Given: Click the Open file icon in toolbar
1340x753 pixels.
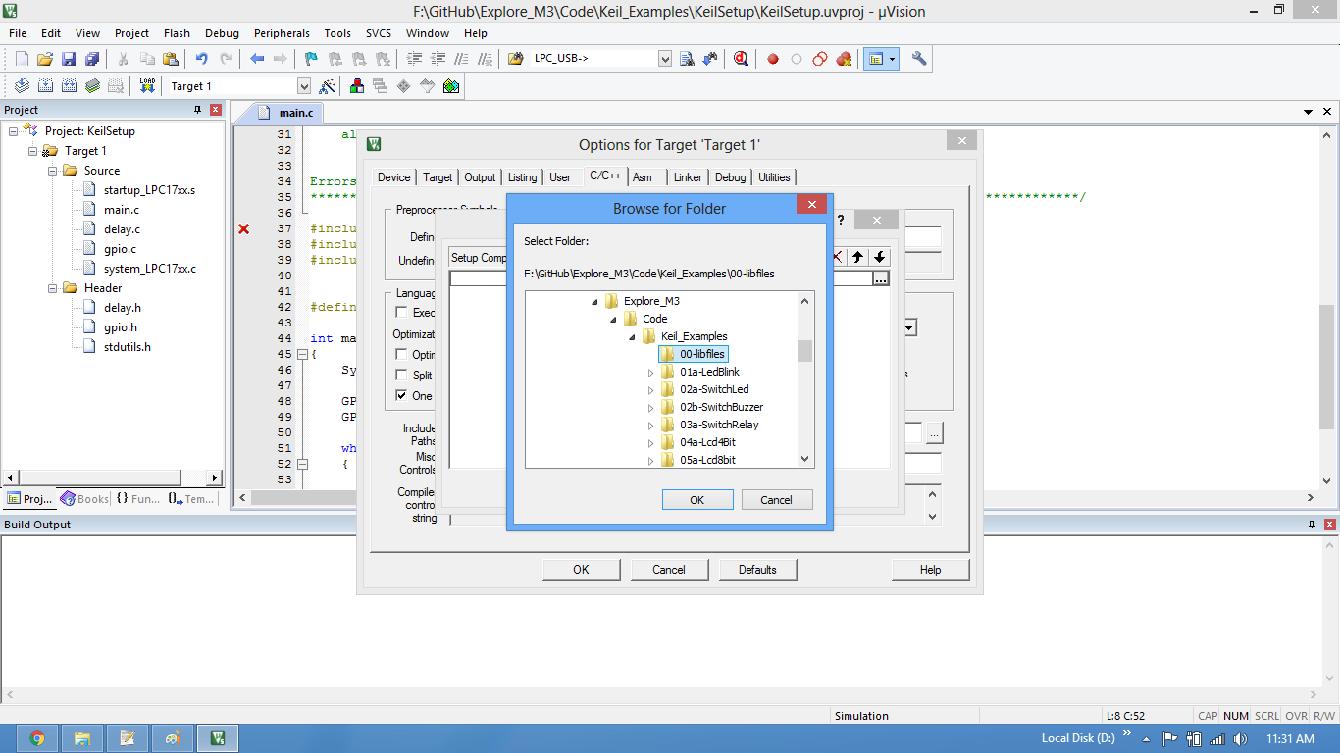Looking at the screenshot, I should (45, 59).
